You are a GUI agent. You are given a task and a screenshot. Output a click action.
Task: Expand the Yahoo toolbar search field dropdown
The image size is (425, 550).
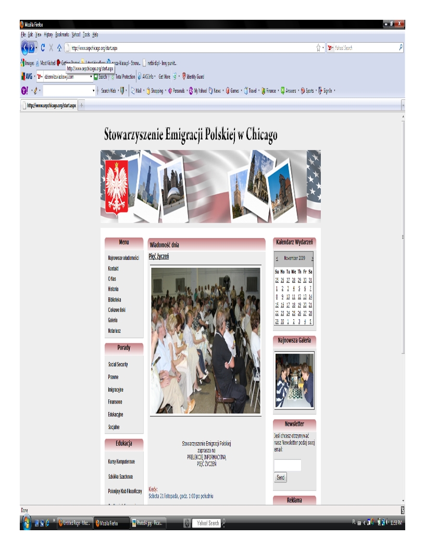[x=93, y=90]
